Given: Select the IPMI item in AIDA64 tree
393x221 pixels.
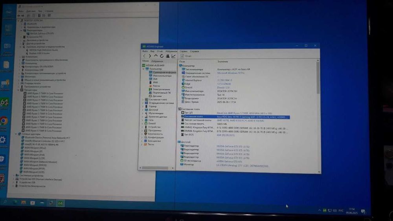Looking at the screenshot, I should (153, 82).
